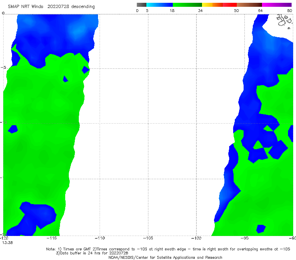Click the color bar label '50'

(x=236, y=11)
